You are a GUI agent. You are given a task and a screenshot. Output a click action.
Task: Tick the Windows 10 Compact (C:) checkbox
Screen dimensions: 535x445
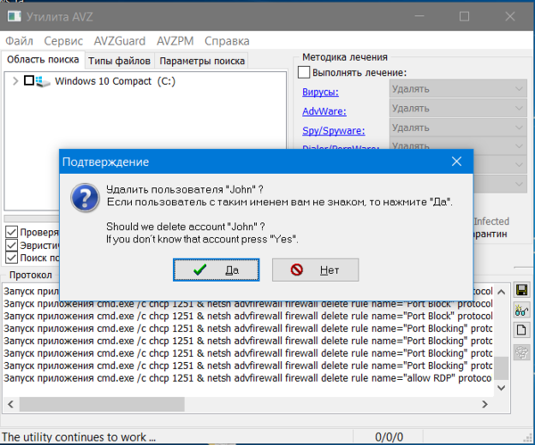[29, 81]
